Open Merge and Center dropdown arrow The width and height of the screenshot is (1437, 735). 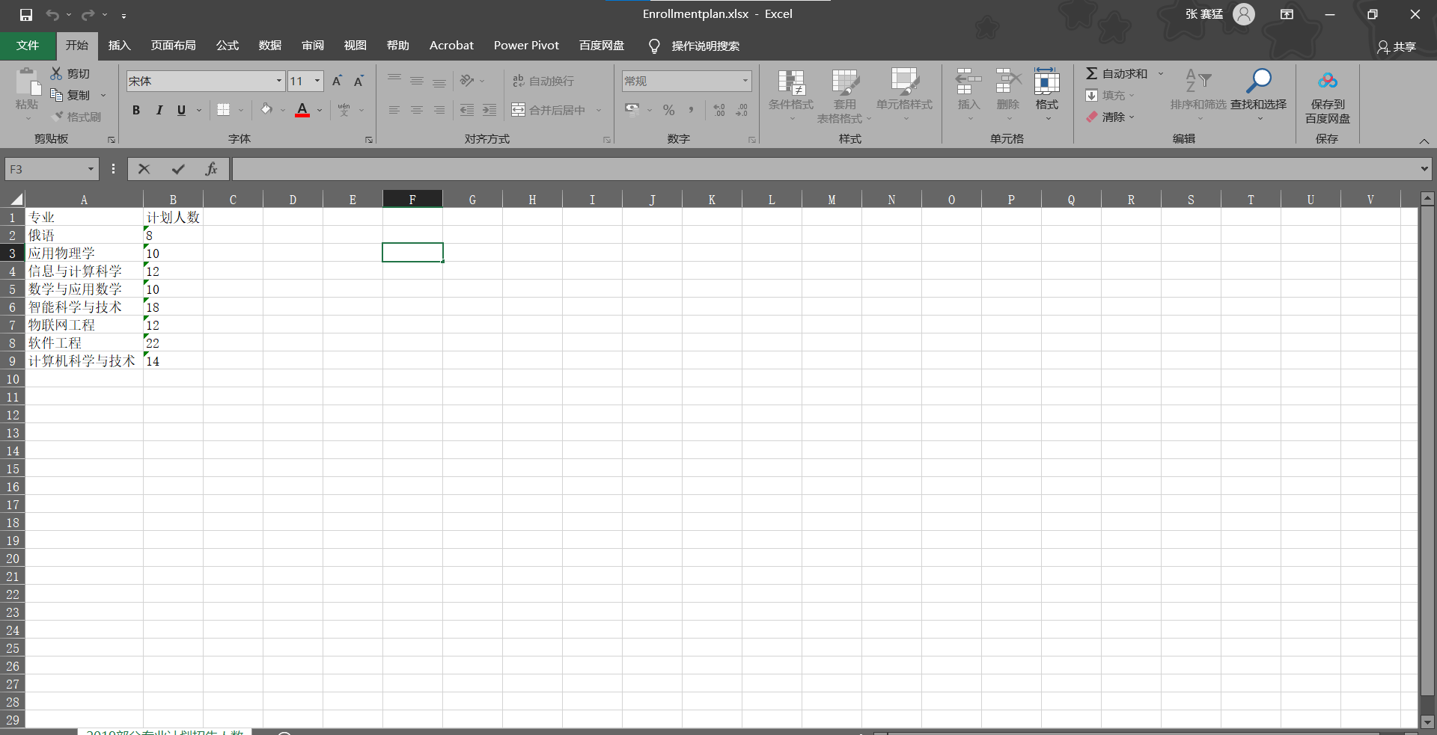pyautogui.click(x=599, y=111)
